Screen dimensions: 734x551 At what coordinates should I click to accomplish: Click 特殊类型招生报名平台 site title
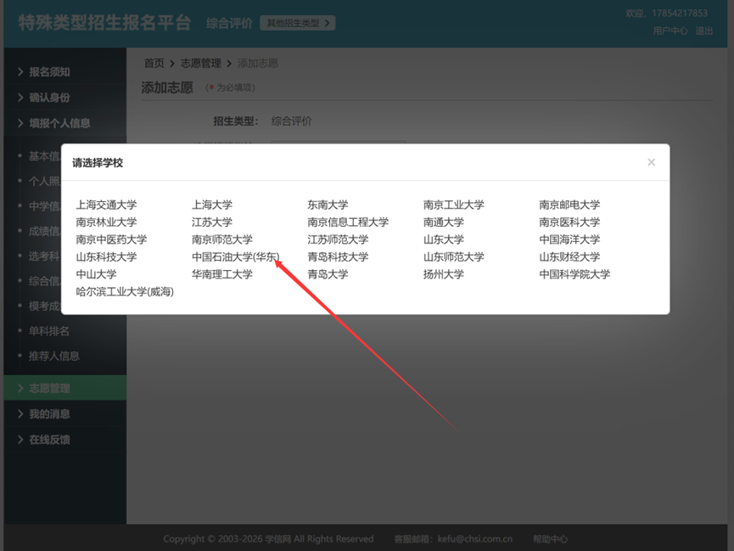[105, 22]
